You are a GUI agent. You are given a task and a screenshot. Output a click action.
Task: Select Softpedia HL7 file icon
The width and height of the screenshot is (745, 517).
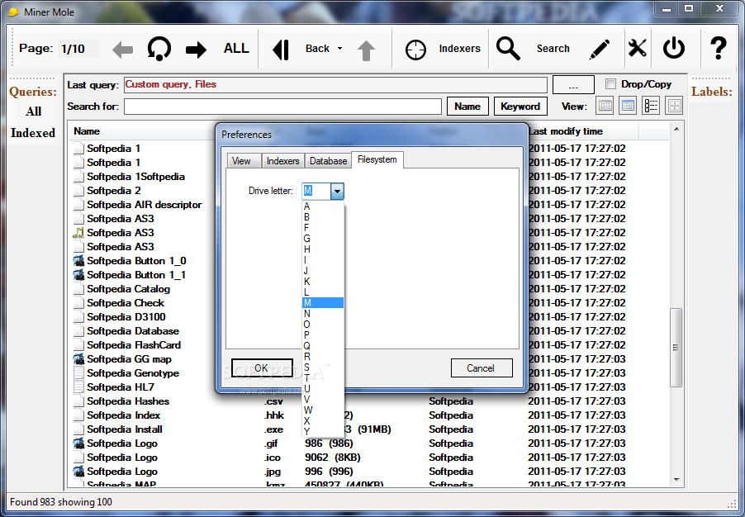(x=78, y=387)
